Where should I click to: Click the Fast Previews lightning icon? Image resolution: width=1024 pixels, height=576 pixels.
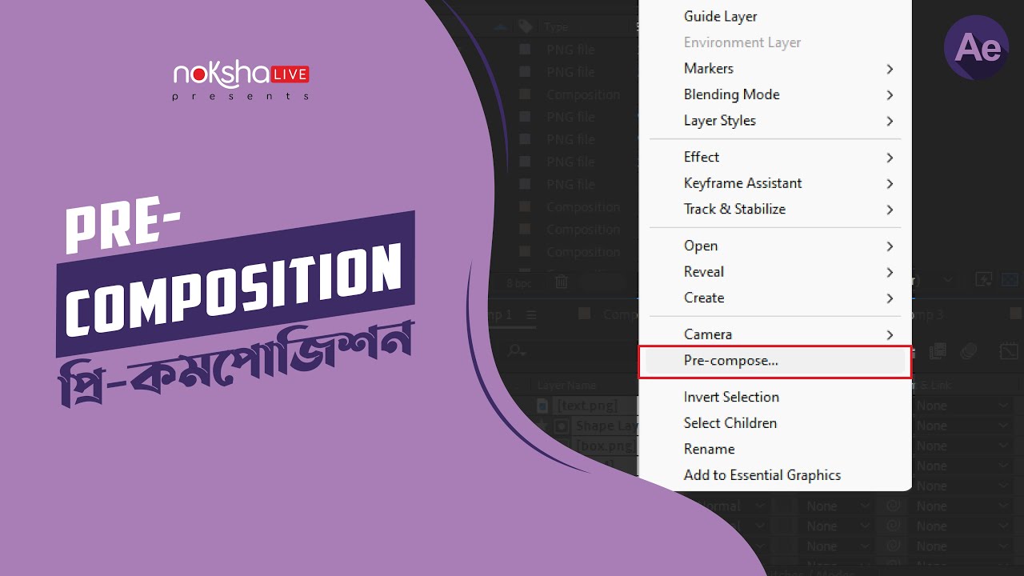(983, 281)
